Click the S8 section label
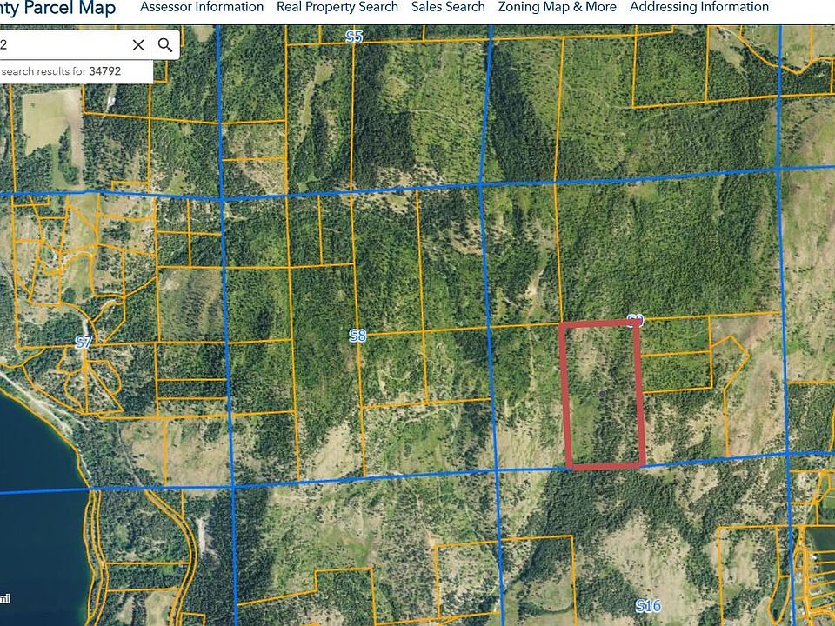The image size is (835, 626). tap(357, 336)
